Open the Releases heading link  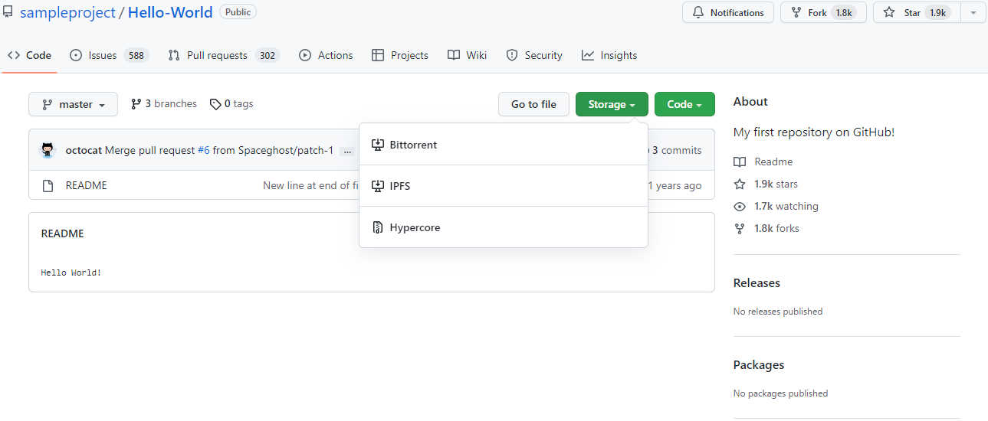(x=757, y=282)
